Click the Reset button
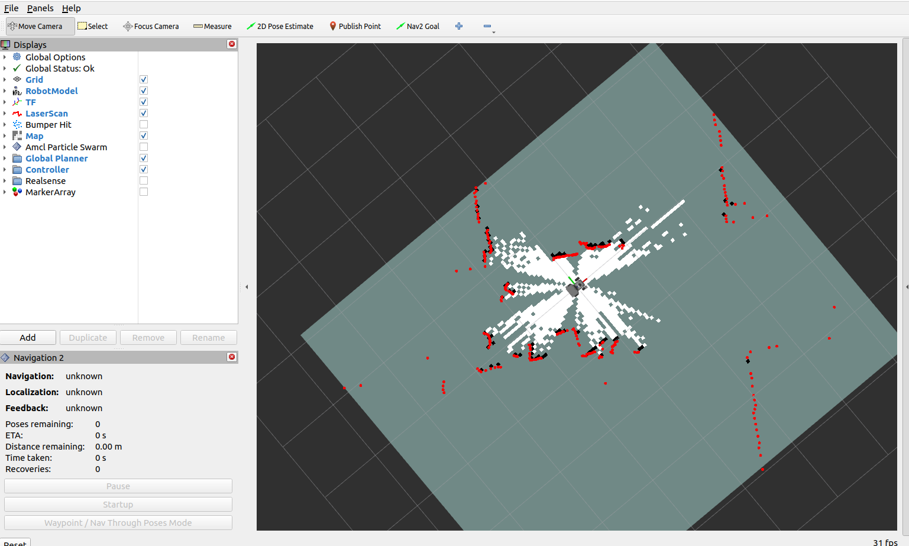The width and height of the screenshot is (909, 546). (x=15, y=542)
